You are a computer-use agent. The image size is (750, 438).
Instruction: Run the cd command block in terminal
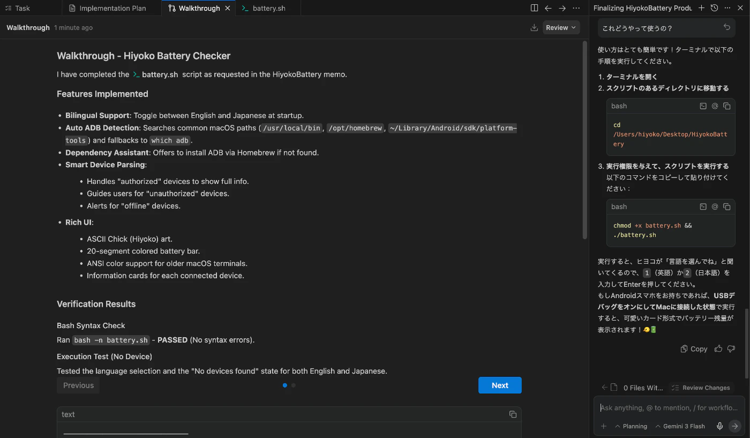tap(703, 106)
